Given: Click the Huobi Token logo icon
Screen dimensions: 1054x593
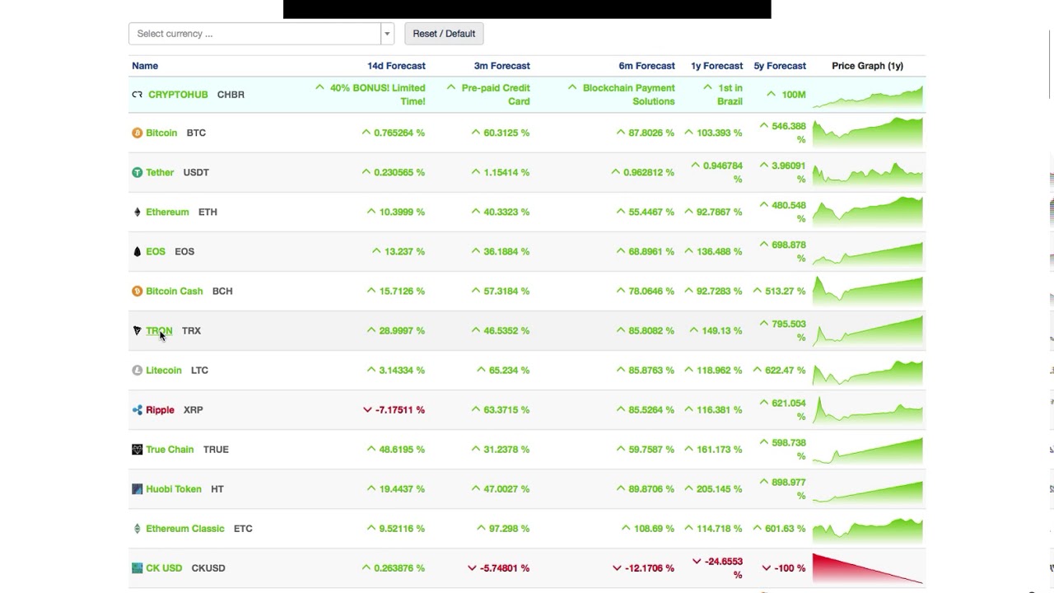Looking at the screenshot, I should (137, 488).
